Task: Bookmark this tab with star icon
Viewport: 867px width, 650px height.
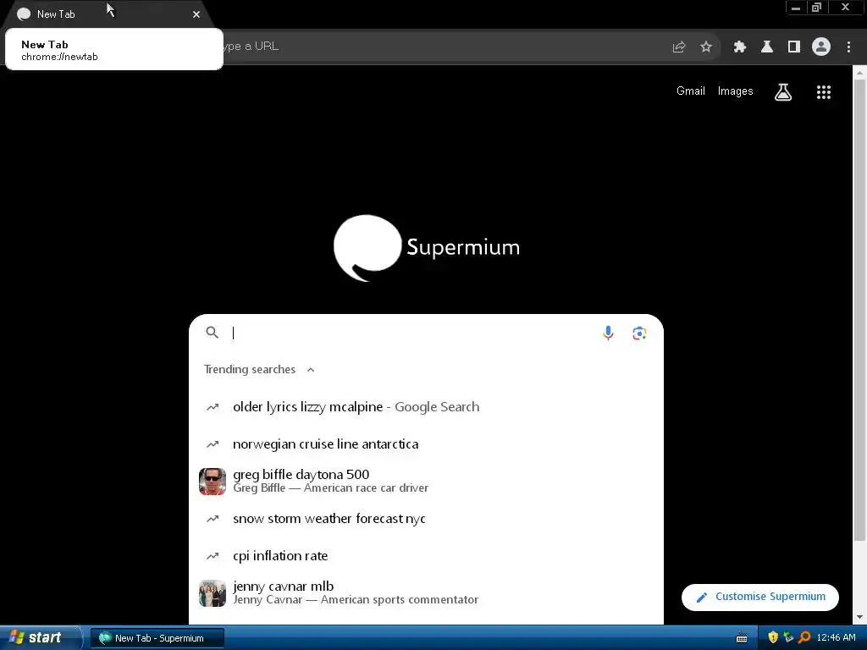Action: coord(706,47)
